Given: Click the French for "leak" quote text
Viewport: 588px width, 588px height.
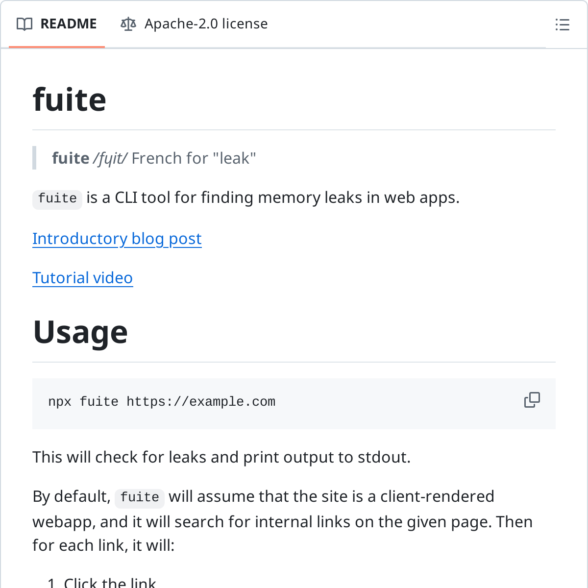Looking at the screenshot, I should point(194,158).
